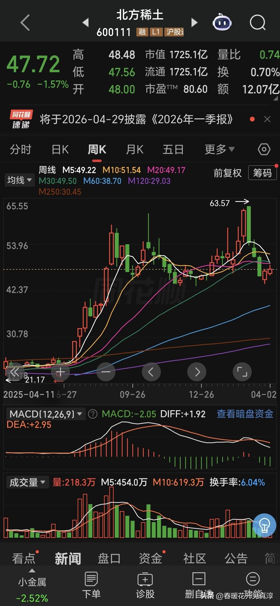Tap the double-left rewind chart button
Image resolution: width=280 pixels, height=606 pixels.
pos(15,372)
